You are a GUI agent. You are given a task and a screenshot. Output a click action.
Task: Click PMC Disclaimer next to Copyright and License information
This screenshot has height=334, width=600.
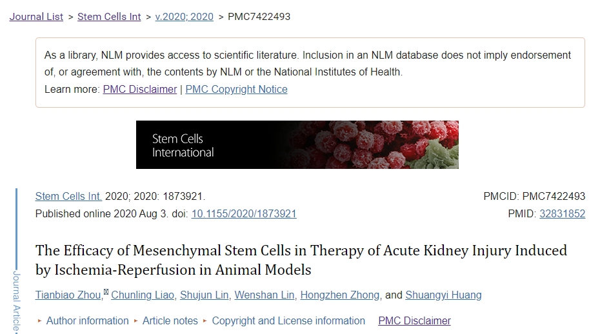[x=414, y=320]
